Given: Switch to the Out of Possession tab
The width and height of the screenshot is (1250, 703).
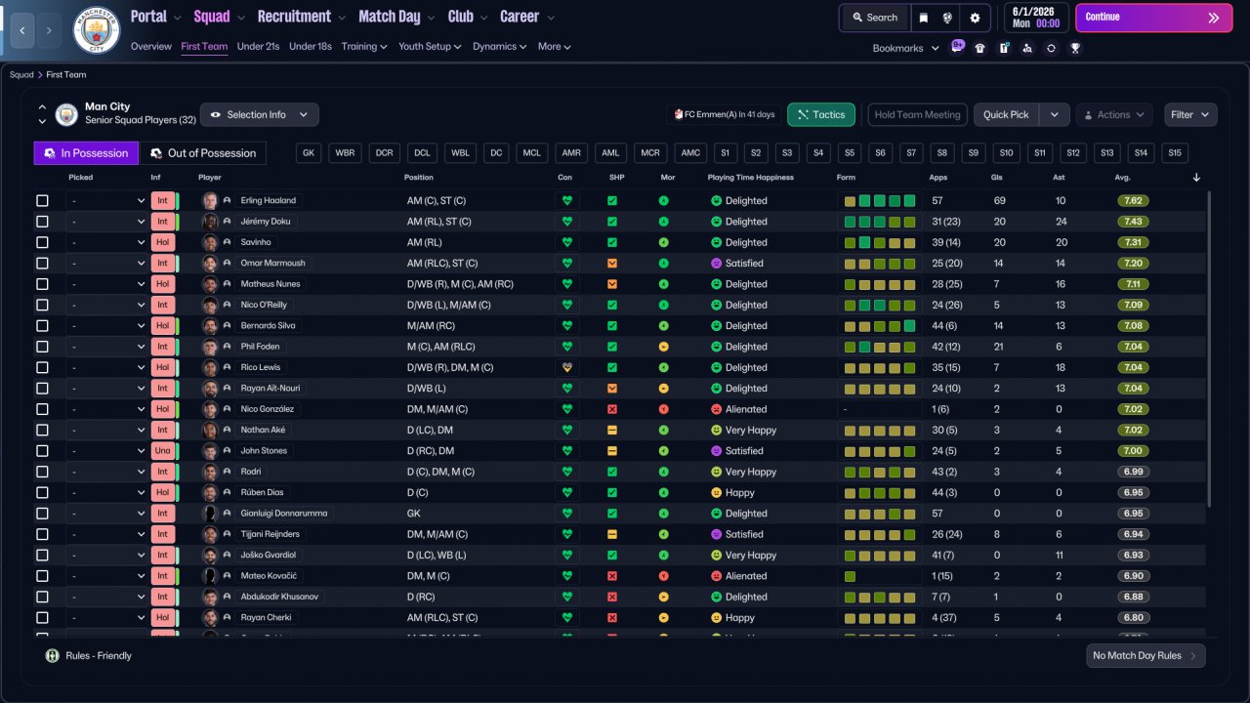Looking at the screenshot, I should [x=202, y=153].
